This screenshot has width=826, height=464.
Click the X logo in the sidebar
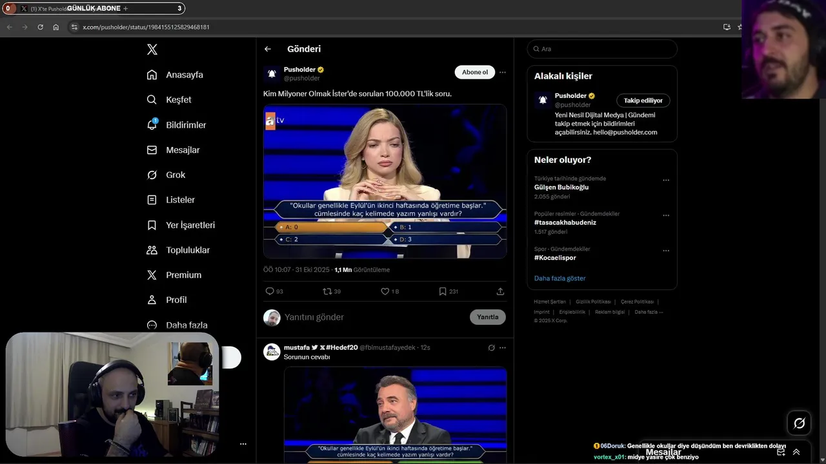tap(152, 50)
